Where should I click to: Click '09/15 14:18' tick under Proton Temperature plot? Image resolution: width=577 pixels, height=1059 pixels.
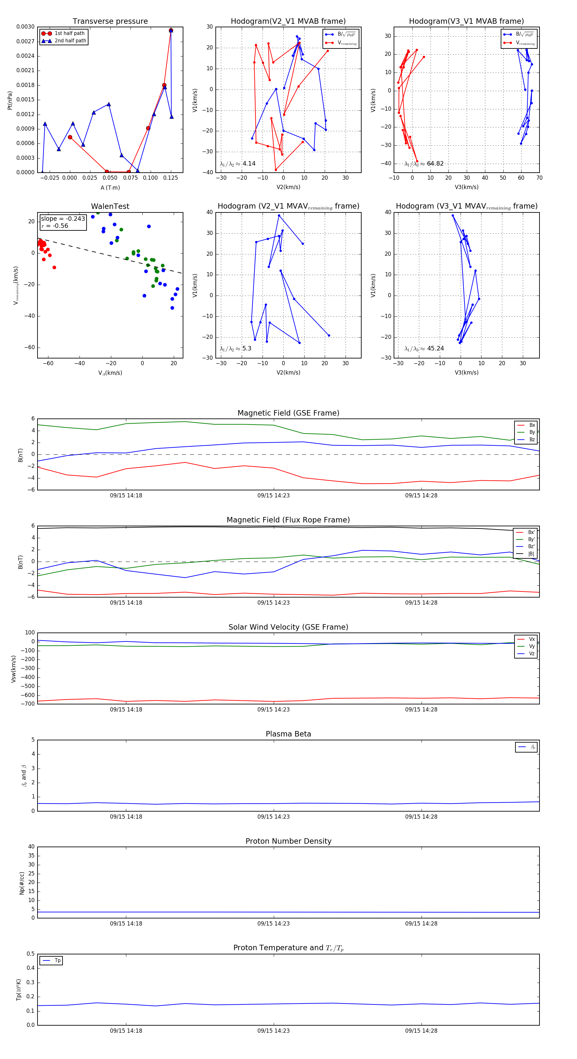click(126, 1031)
